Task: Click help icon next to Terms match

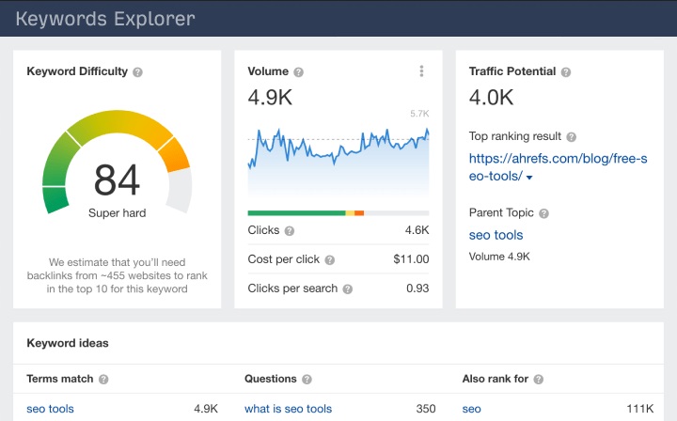Action: click(x=103, y=380)
